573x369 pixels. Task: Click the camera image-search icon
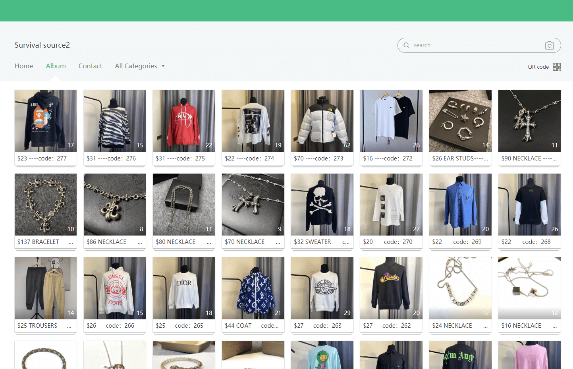click(x=550, y=45)
